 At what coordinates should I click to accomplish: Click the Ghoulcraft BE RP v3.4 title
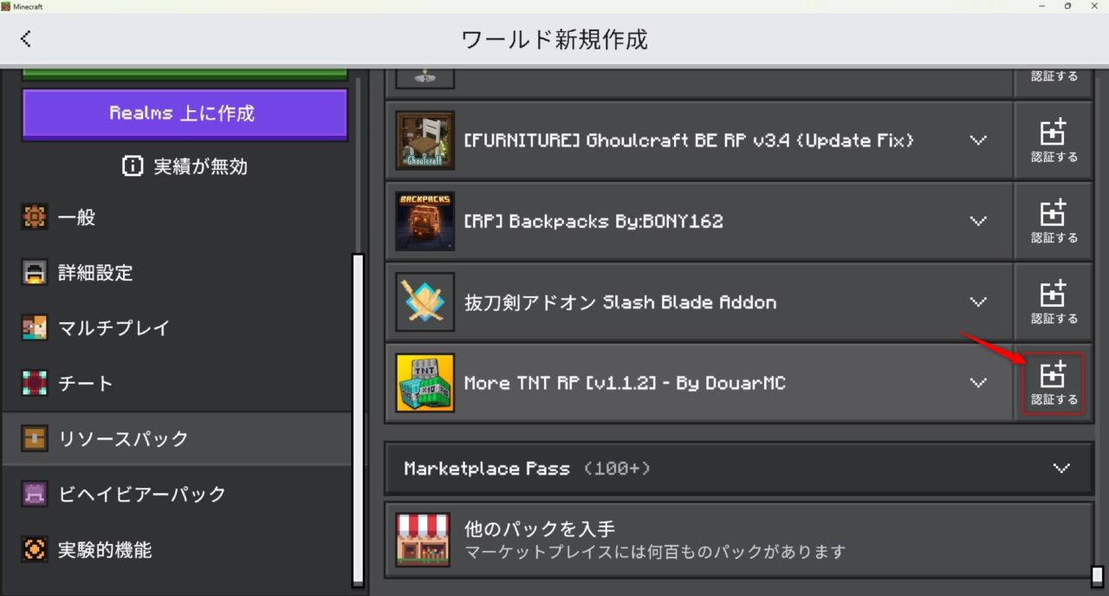(689, 140)
